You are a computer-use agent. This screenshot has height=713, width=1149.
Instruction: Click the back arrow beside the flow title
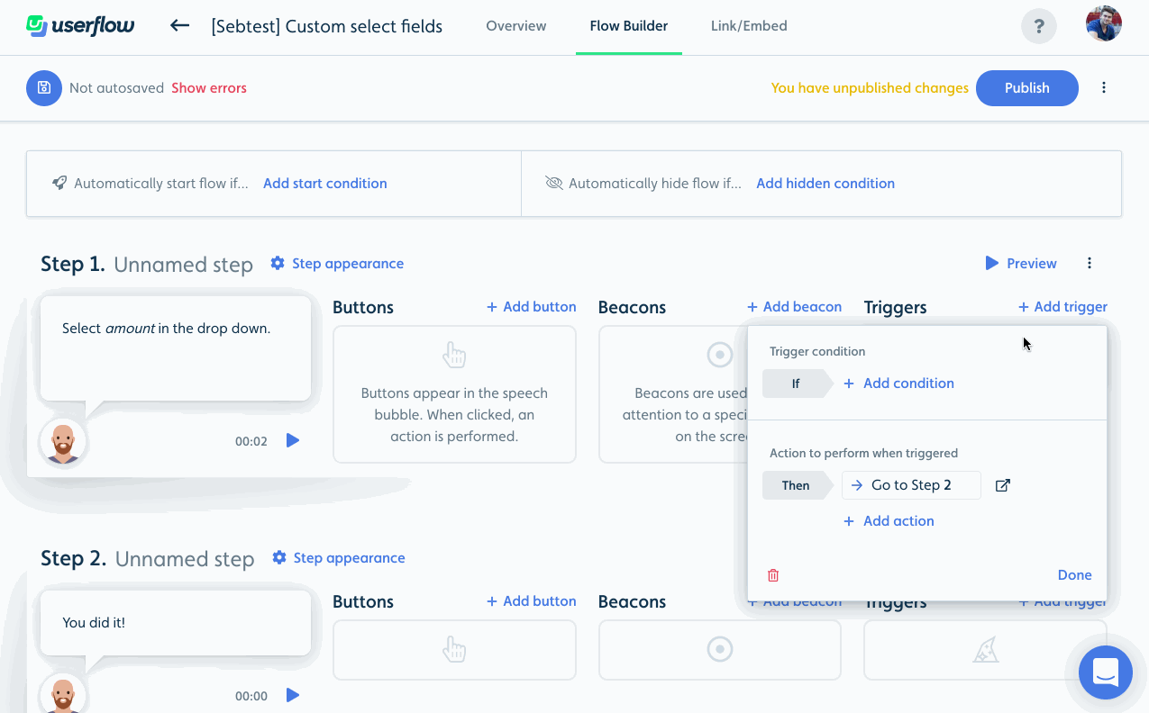pos(179,25)
